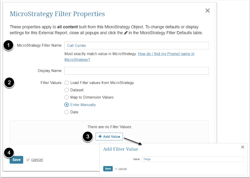Click the numbered step 2 callout marker
The width and height of the screenshot is (250, 178).
click(9, 83)
